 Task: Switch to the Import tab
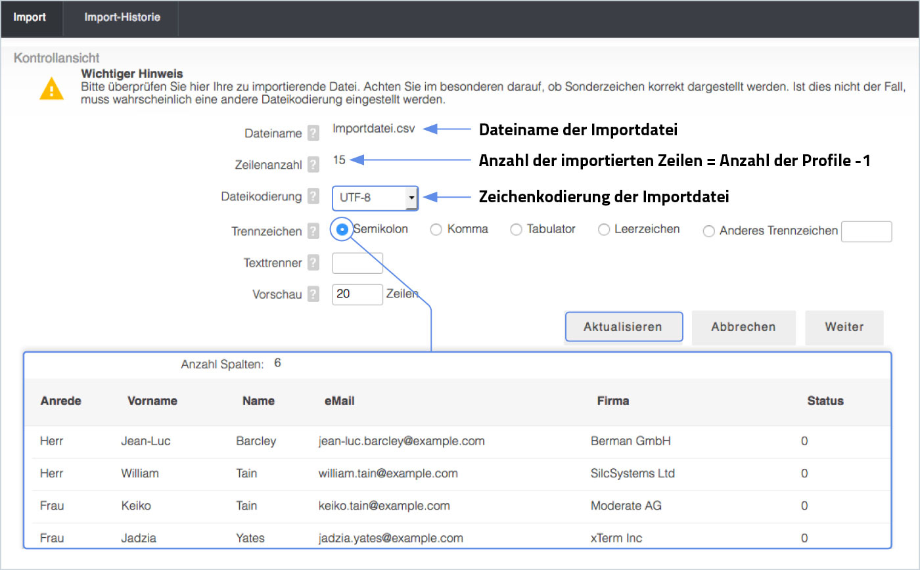coord(30,18)
